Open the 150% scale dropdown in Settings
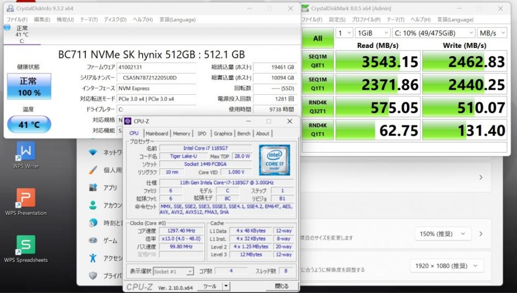 point(443,234)
